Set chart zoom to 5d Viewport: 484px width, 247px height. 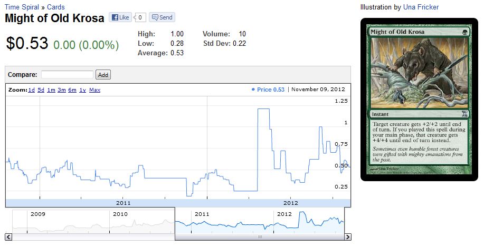(x=41, y=90)
